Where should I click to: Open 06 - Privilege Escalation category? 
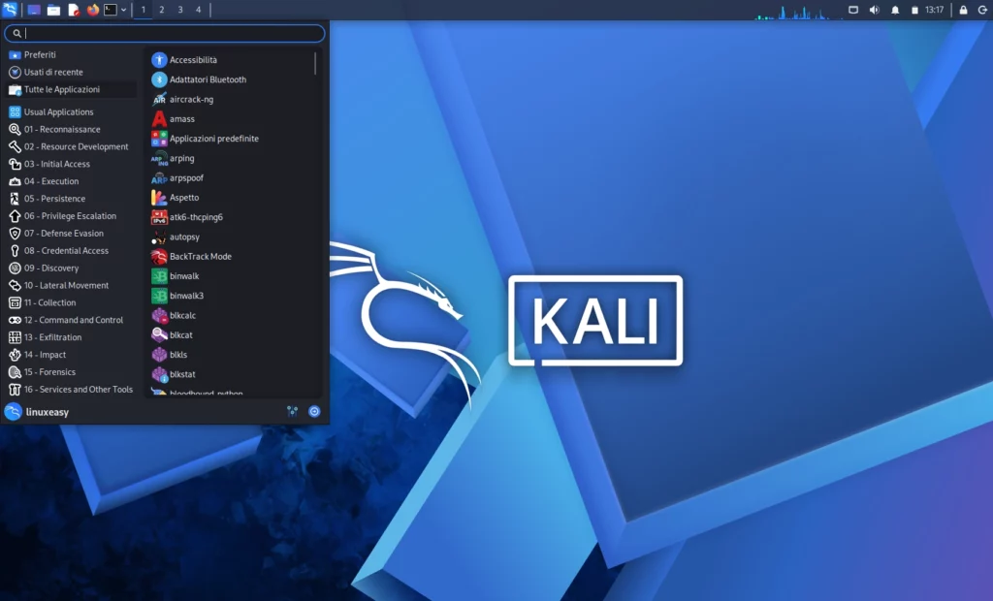pos(71,216)
